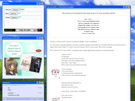Viewport: 135px width, 101px height.
Task: Open the green-on-black site banner button
Action: [x=10, y=30]
